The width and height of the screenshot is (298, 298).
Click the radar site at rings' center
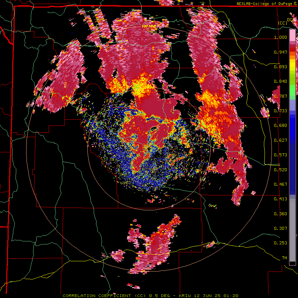click(149, 149)
